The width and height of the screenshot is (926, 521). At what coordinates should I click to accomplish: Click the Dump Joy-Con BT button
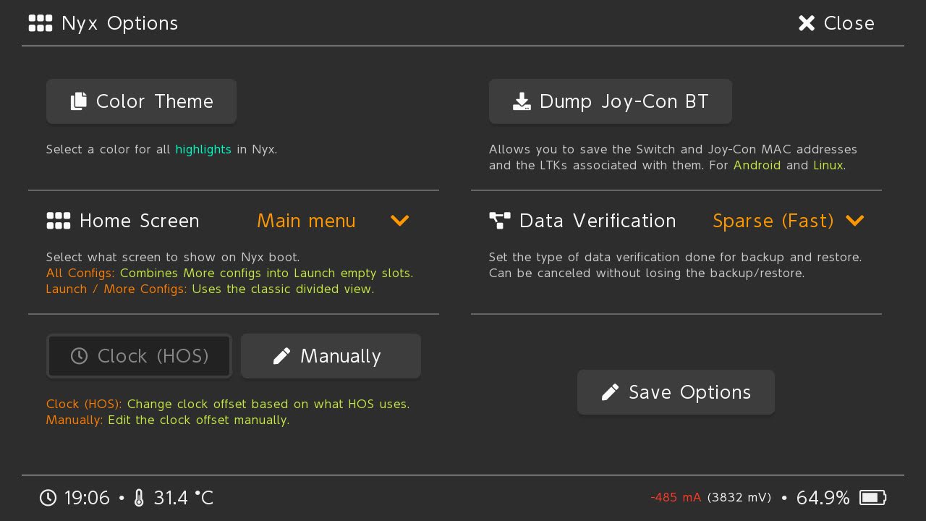(611, 101)
